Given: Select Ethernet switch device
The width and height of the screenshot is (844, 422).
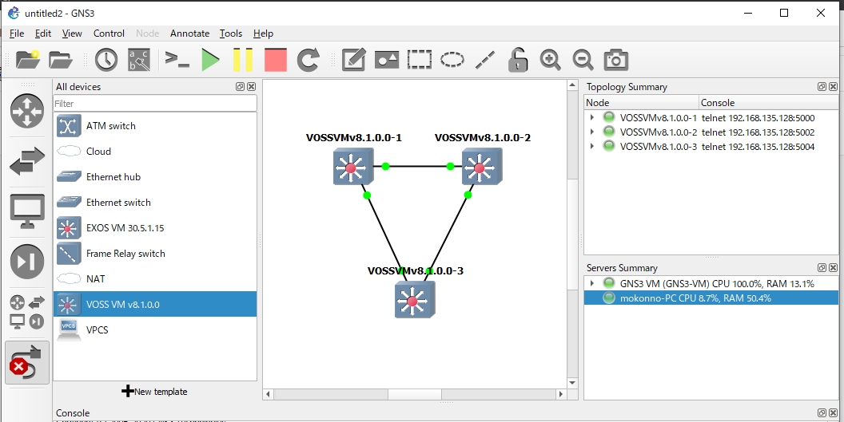Looking at the screenshot, I should 155,202.
